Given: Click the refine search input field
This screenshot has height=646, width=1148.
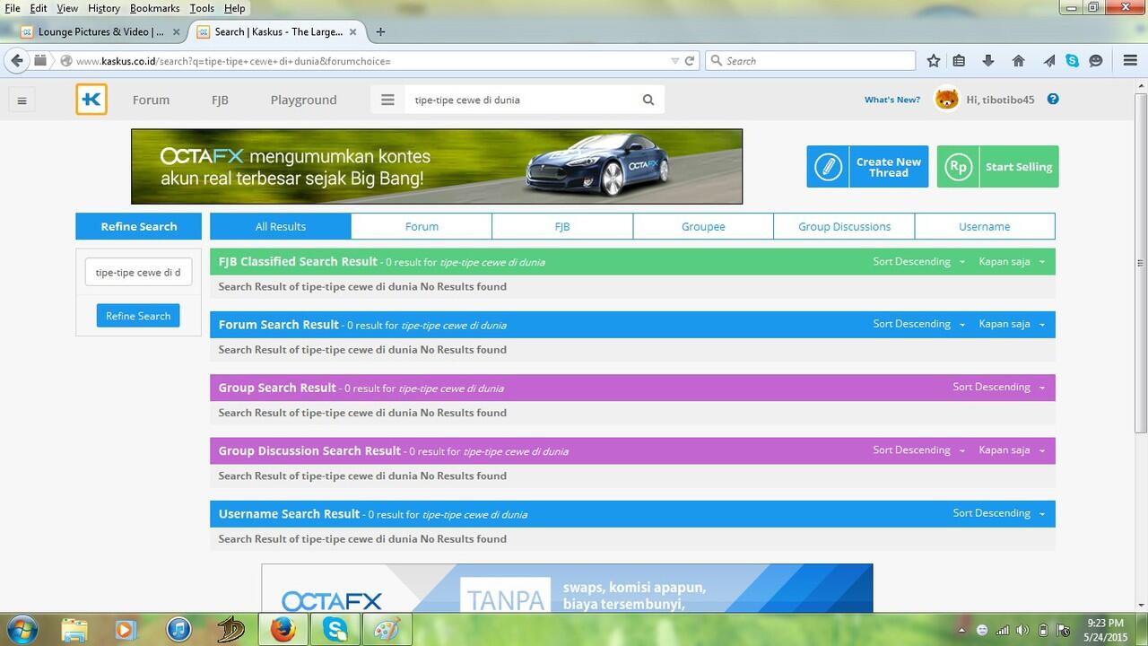Looking at the screenshot, I should [x=138, y=273].
